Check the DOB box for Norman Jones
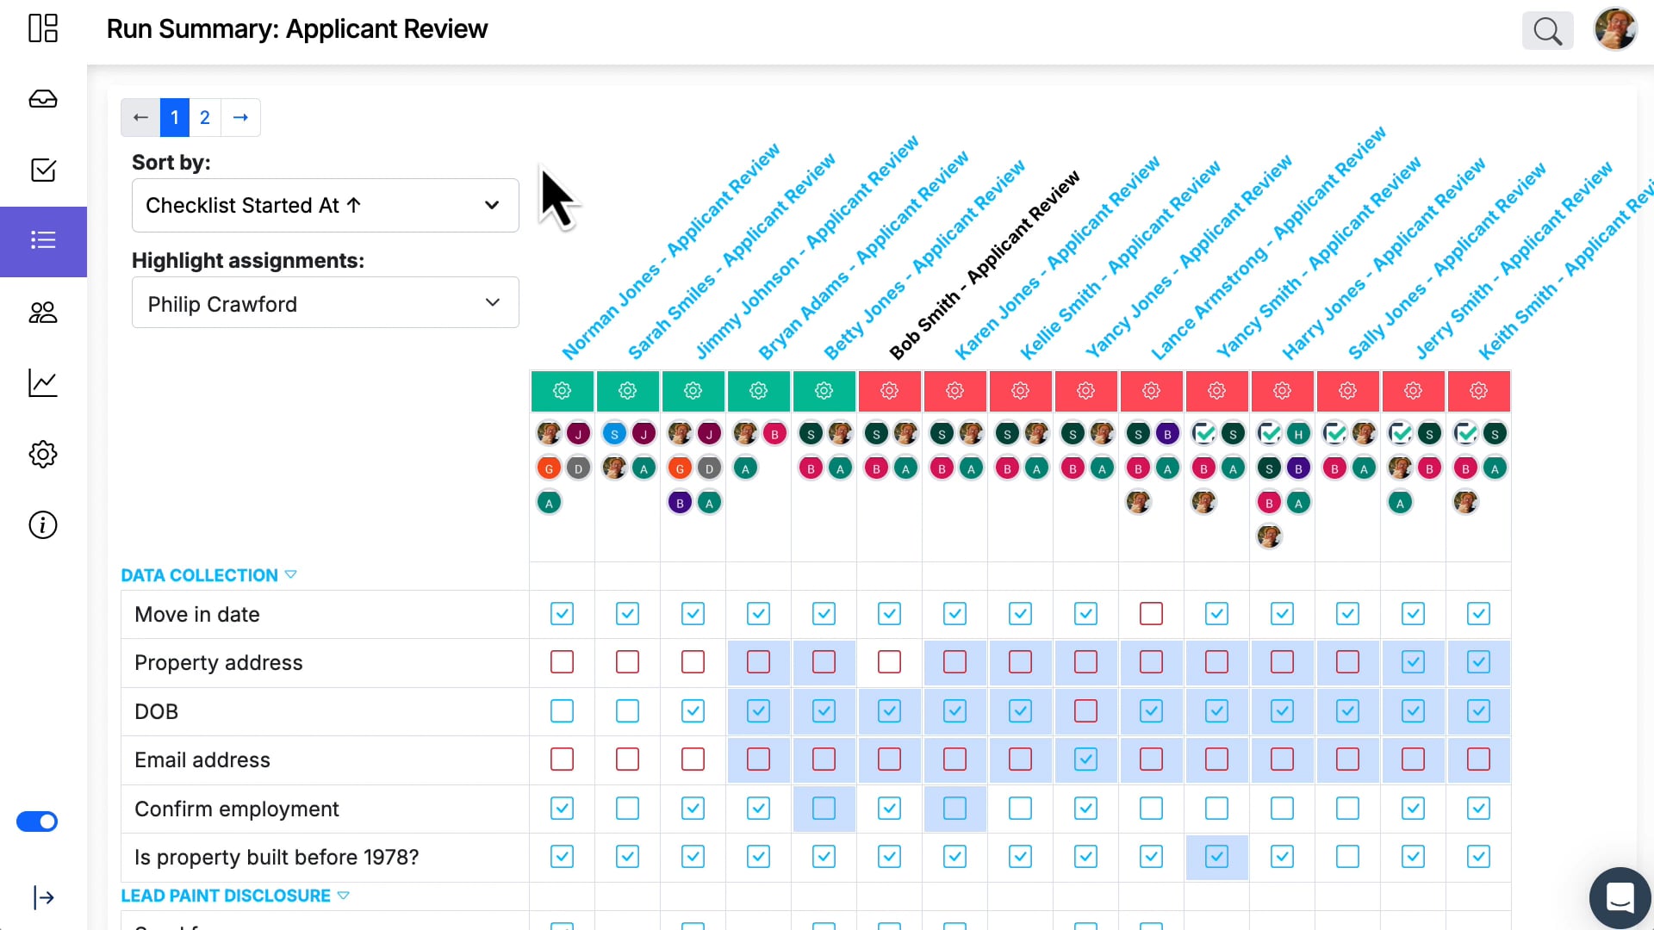The image size is (1654, 930). [x=562, y=711]
